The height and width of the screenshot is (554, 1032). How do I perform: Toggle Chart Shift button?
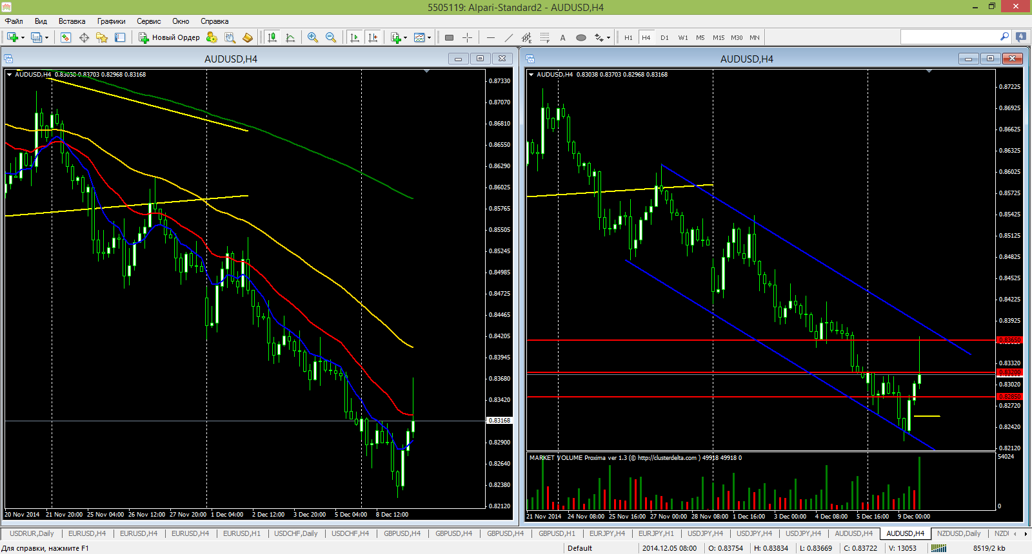click(x=373, y=37)
